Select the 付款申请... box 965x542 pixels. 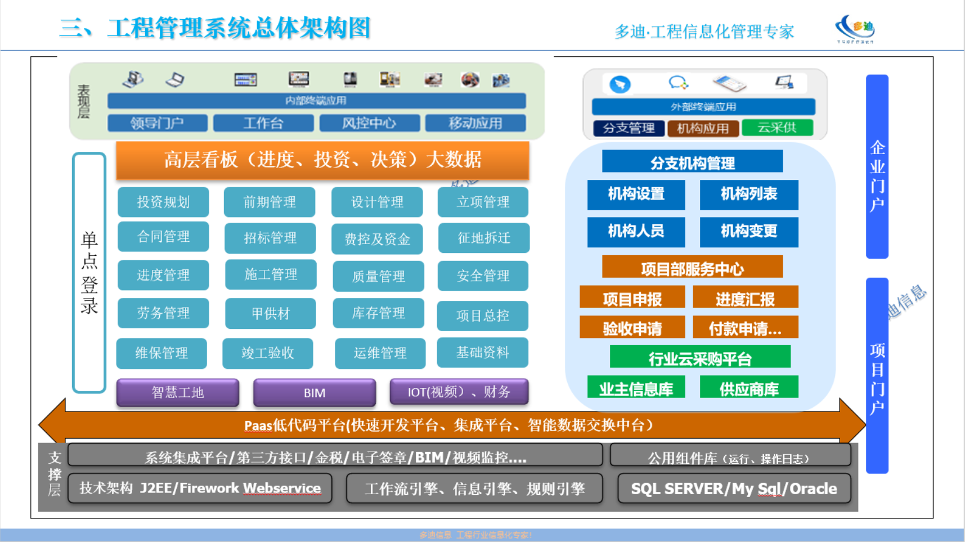click(746, 327)
